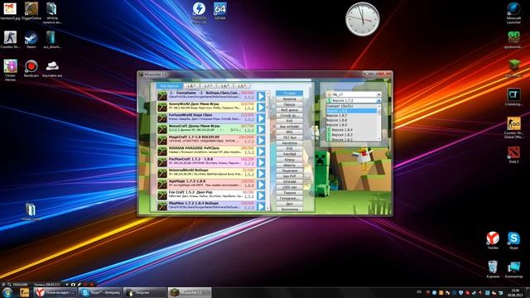Play the RUSSIAN PARADISE PvPClans server
530x298 pixels.
[x=261, y=151]
